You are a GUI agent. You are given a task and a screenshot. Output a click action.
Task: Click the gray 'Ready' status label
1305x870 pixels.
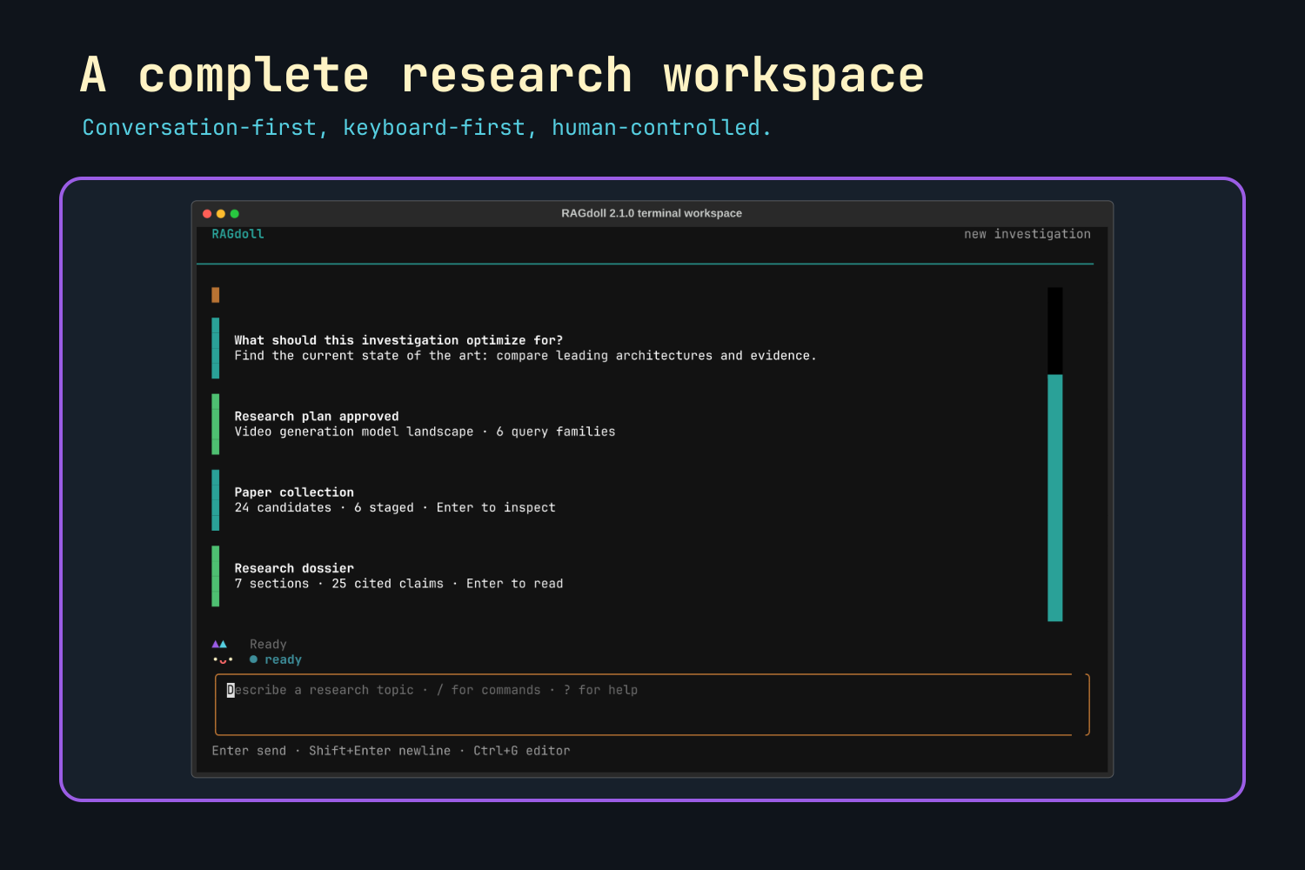(268, 645)
